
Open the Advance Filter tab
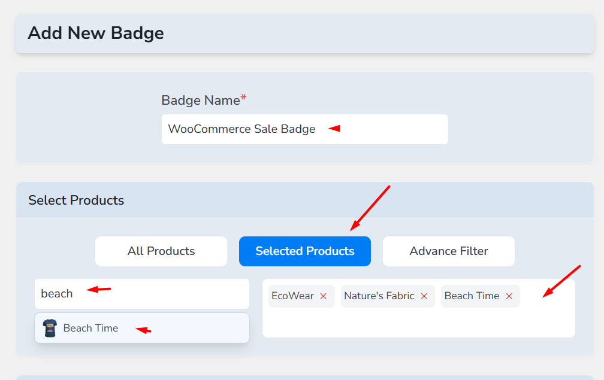coord(449,251)
